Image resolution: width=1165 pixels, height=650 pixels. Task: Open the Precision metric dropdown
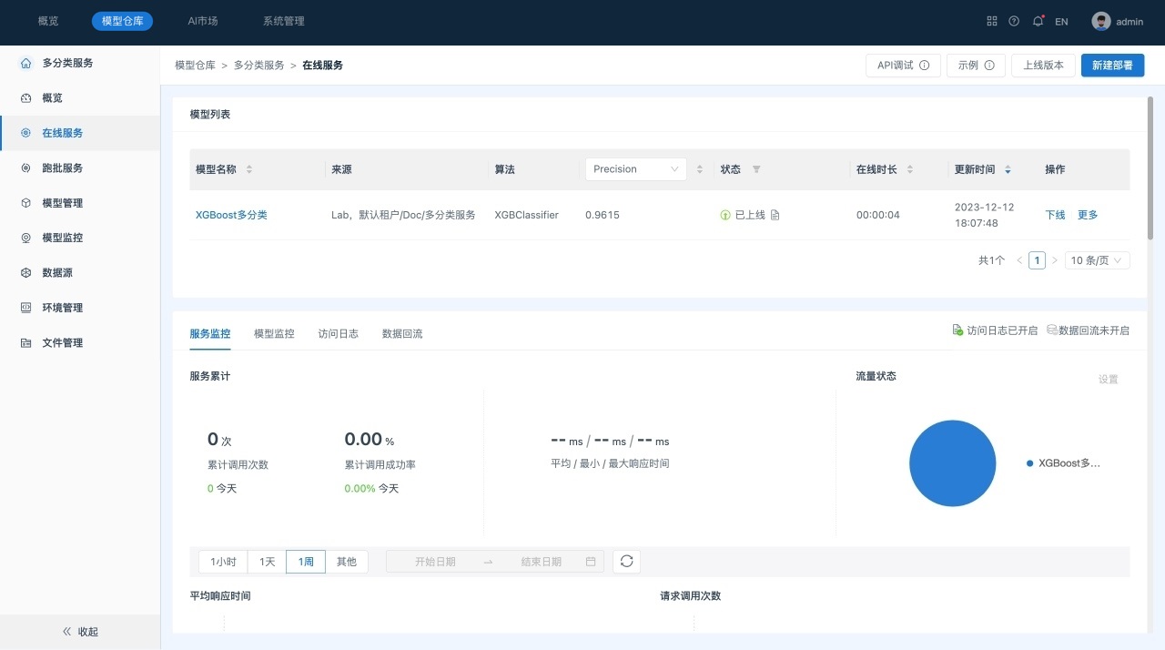tap(635, 169)
